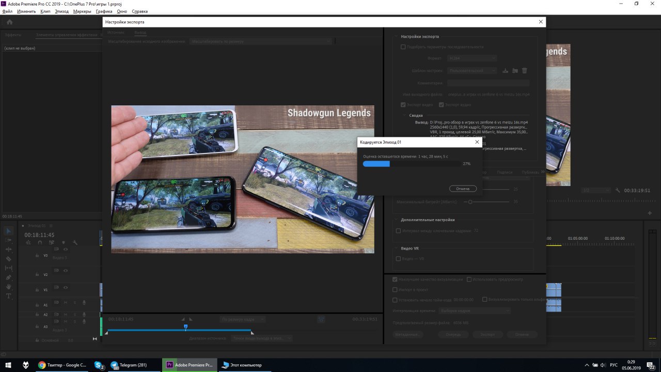Open 'Шаблон настроек' preset dropdown
The height and width of the screenshot is (372, 661).
pyautogui.click(x=472, y=71)
